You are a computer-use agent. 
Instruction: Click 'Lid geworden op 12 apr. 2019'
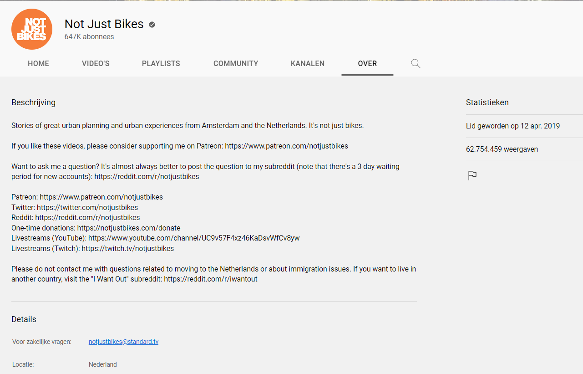click(x=513, y=126)
